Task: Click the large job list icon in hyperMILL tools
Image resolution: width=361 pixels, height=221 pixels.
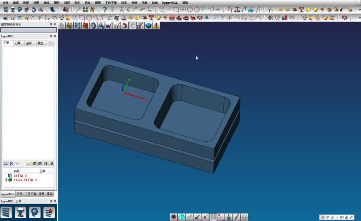Action: click(x=7, y=212)
